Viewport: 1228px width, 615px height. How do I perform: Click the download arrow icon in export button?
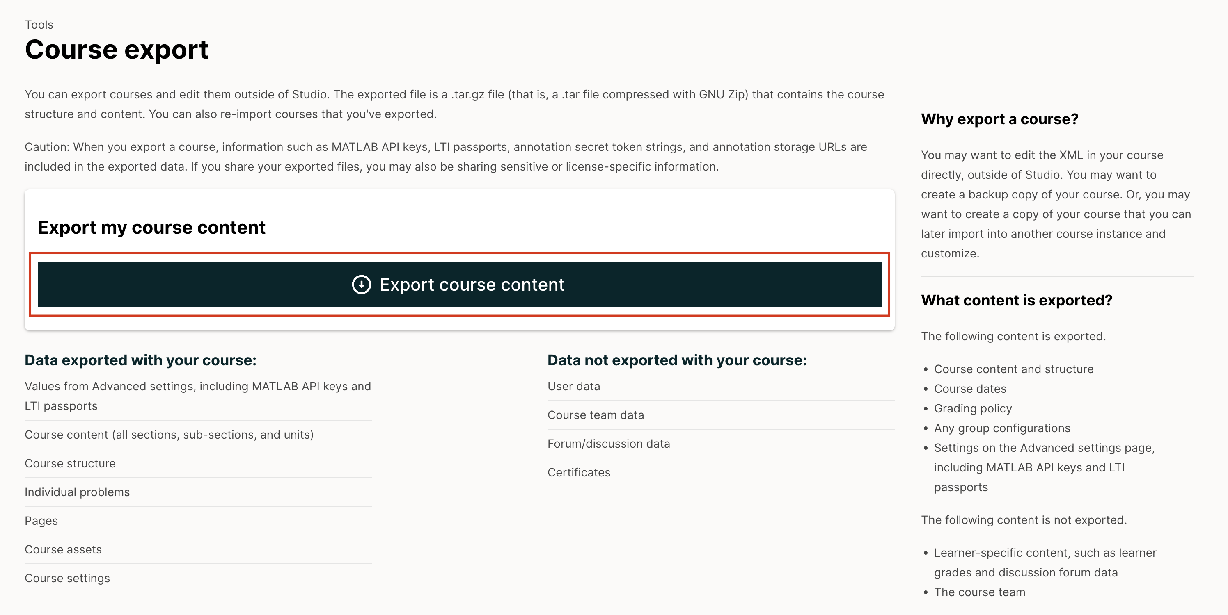tap(361, 285)
